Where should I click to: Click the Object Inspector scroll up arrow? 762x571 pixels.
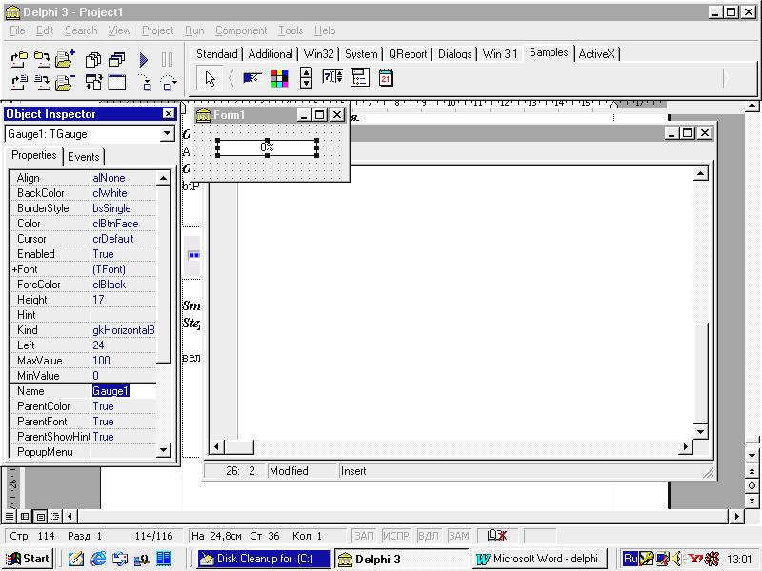coord(164,178)
